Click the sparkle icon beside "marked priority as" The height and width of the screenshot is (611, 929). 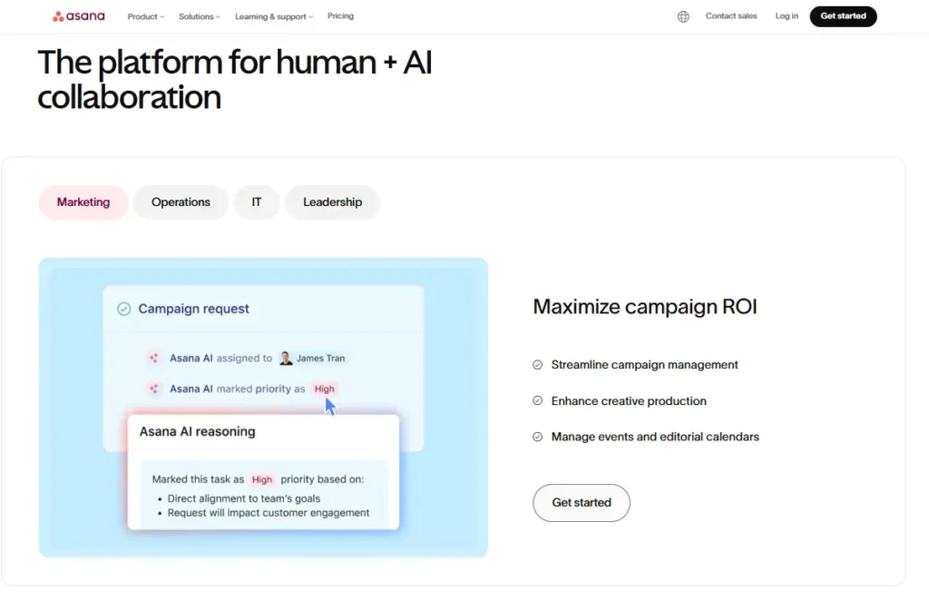coord(154,389)
